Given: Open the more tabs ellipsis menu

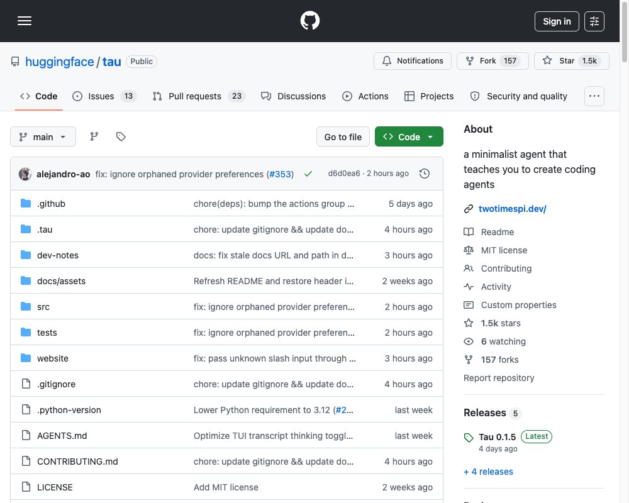Looking at the screenshot, I should pos(594,96).
